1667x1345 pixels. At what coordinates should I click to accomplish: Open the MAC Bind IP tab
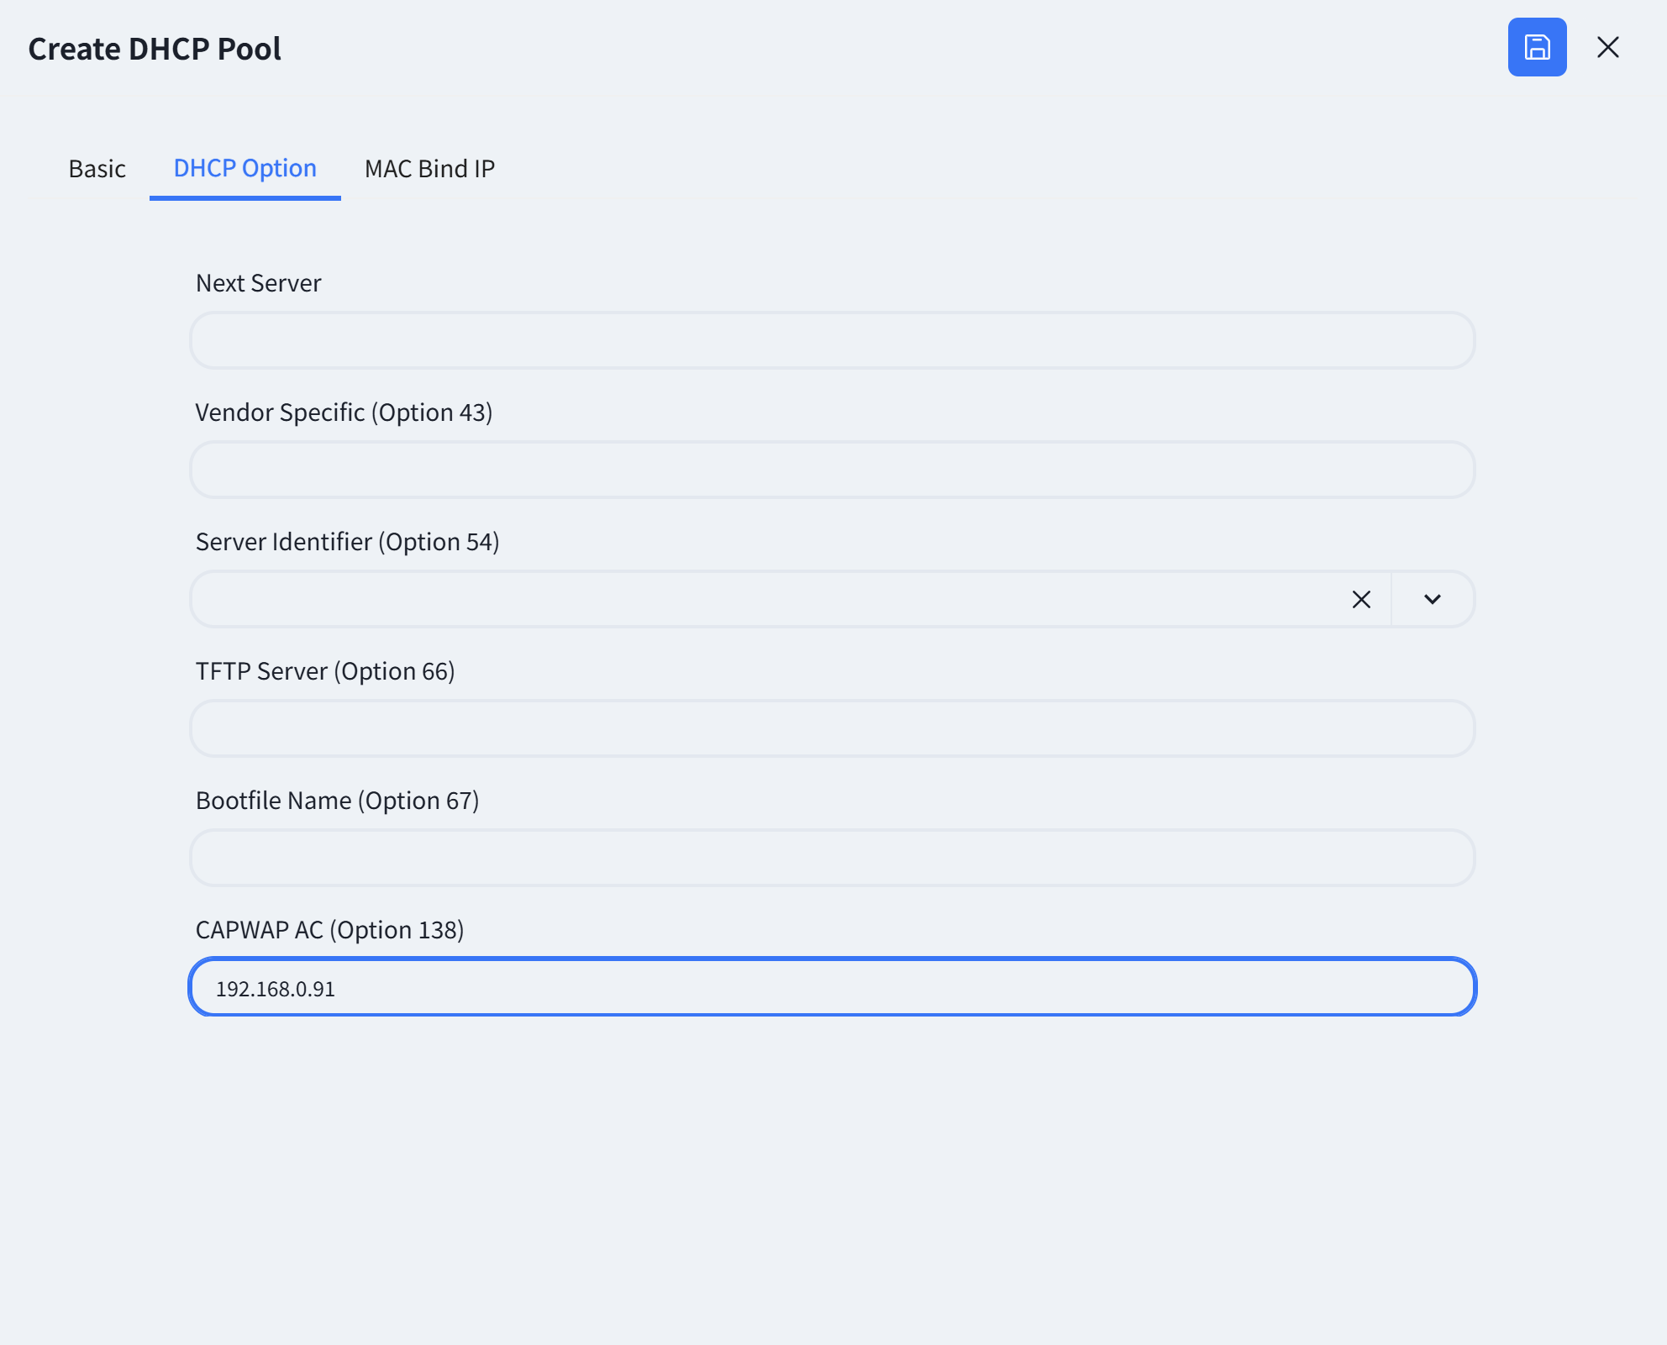point(429,169)
